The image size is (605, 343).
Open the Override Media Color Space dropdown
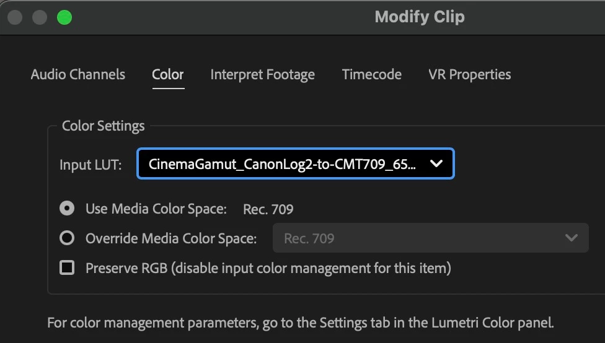pos(431,238)
